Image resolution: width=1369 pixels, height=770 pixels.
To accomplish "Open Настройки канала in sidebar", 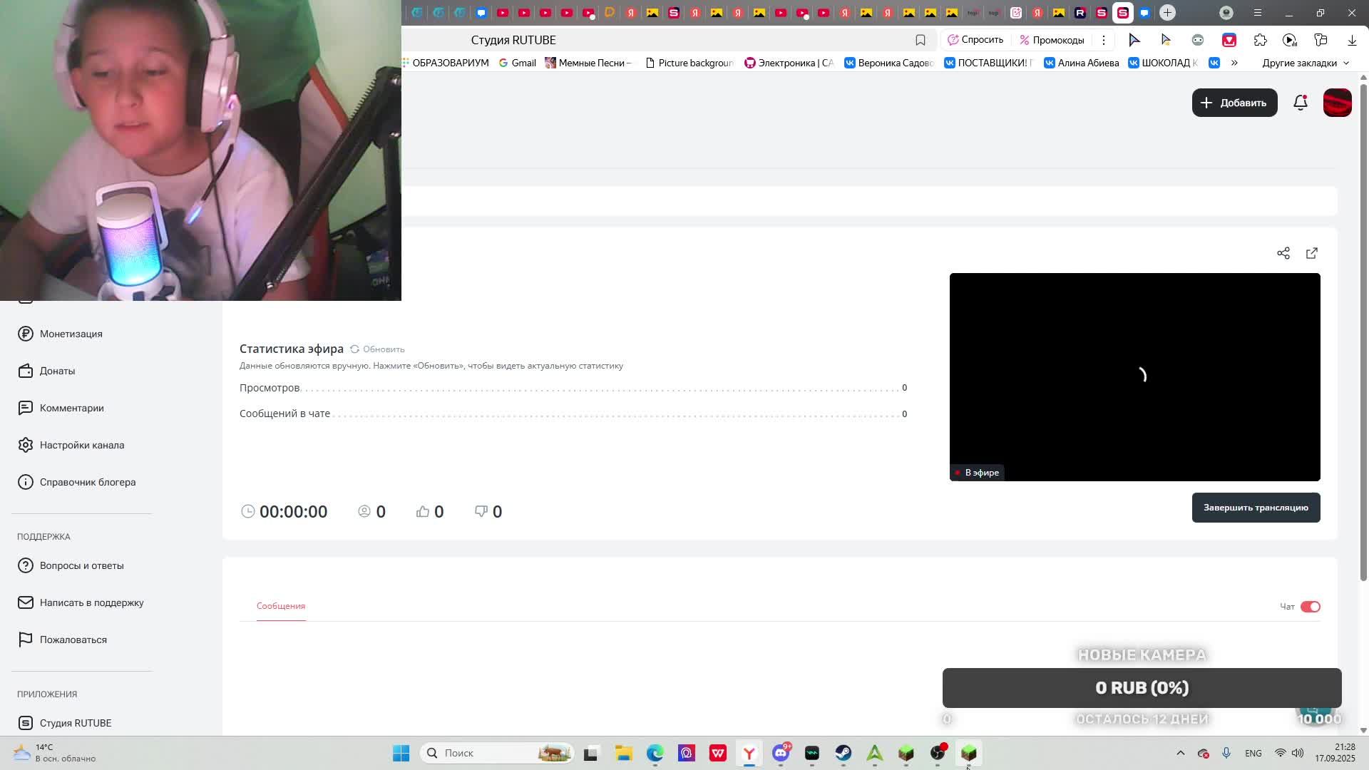I will pyautogui.click(x=81, y=445).
